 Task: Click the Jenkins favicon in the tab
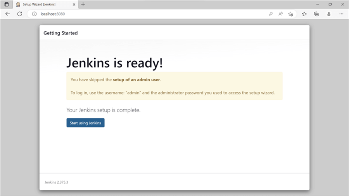click(x=18, y=4)
